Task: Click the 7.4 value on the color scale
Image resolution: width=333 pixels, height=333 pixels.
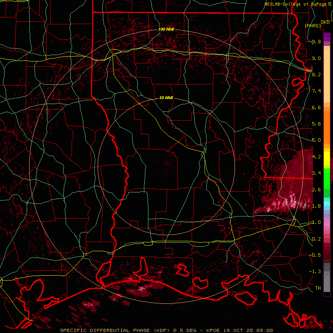Action: pos(316,91)
